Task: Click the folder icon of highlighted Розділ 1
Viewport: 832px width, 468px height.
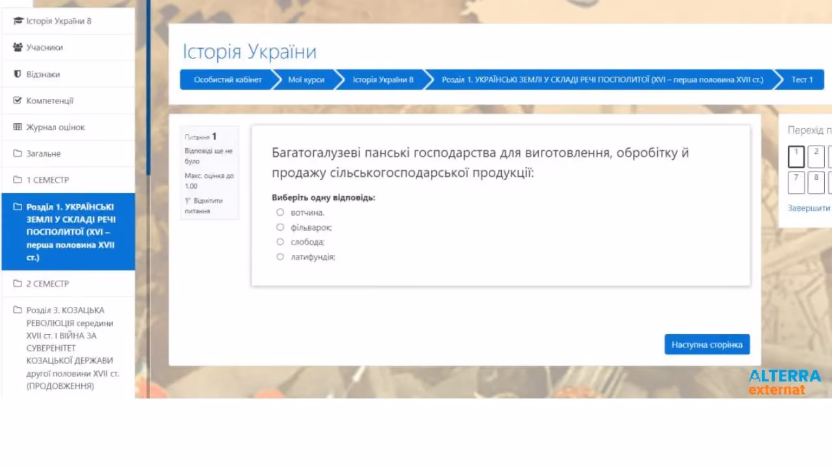Action: (x=18, y=207)
